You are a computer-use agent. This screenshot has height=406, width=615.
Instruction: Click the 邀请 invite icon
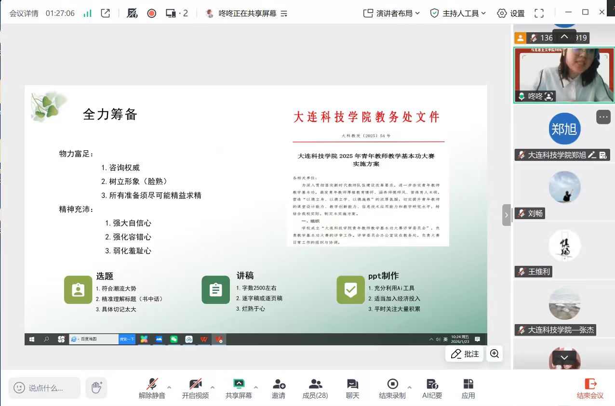279,388
